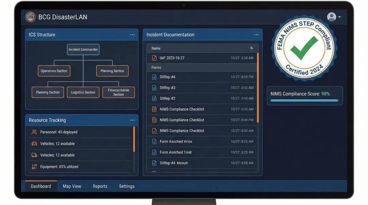368x205 pixels.
Task: Click the BCG DisasterLAN agency seal logo
Action: click(x=30, y=17)
